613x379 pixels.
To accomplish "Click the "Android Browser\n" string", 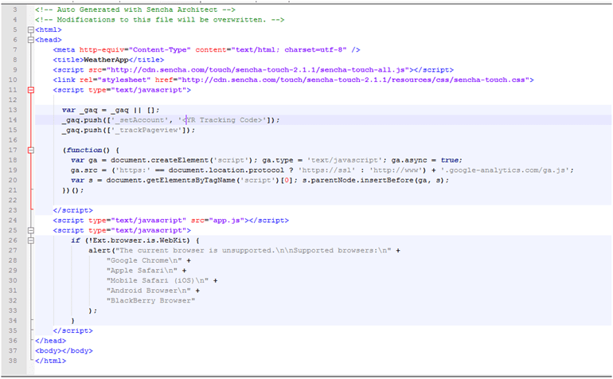I will 149,291.
